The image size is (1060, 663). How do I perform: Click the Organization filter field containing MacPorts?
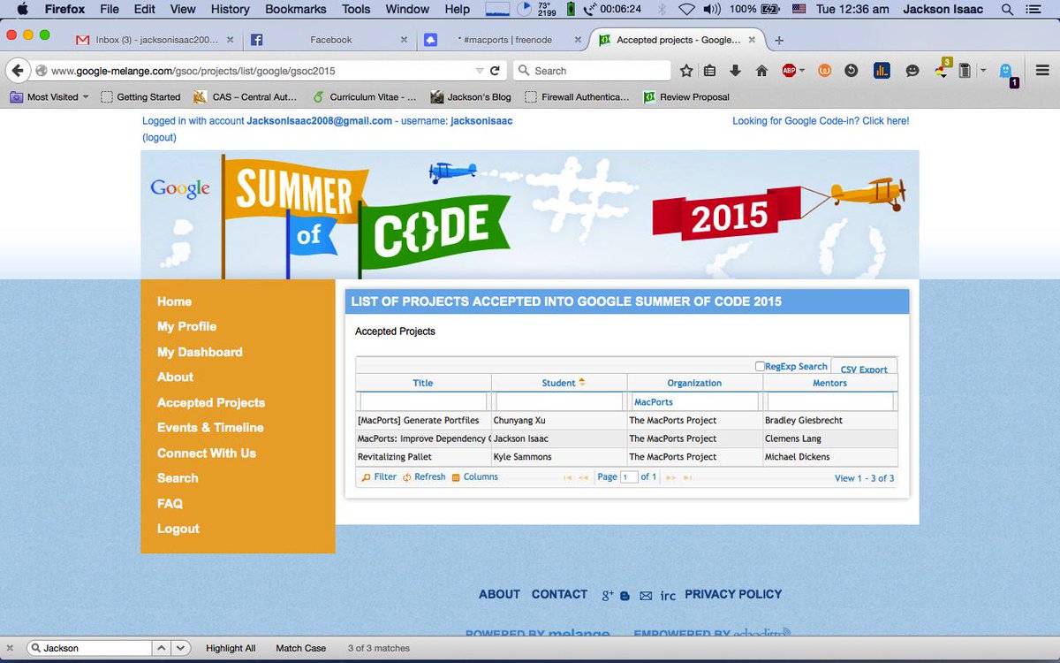click(x=695, y=402)
